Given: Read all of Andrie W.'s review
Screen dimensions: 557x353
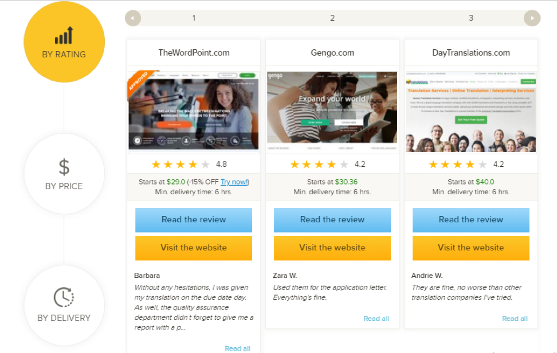Looking at the screenshot, I should [x=515, y=319].
